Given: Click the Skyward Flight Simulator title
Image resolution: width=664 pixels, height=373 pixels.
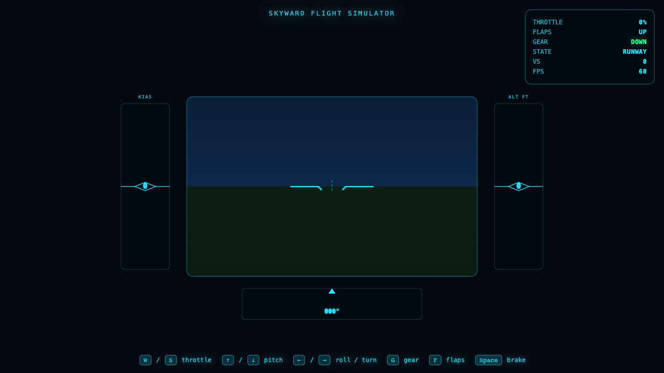Looking at the screenshot, I should pyautogui.click(x=332, y=13).
